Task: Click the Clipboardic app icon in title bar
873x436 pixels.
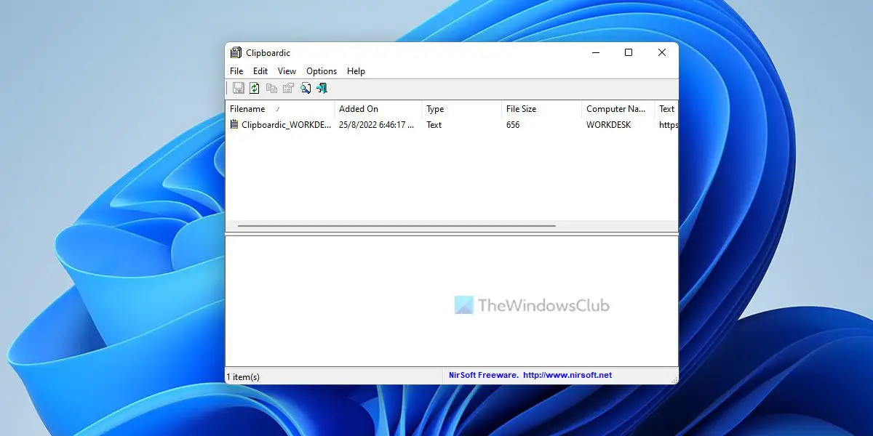Action: click(x=236, y=52)
